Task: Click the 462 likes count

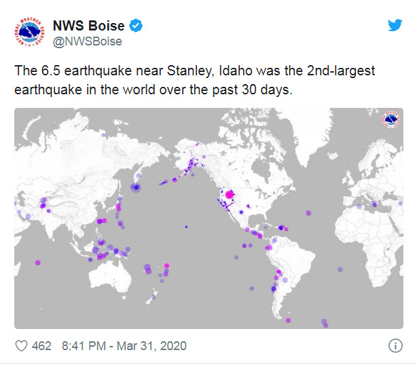Action: tap(41, 346)
